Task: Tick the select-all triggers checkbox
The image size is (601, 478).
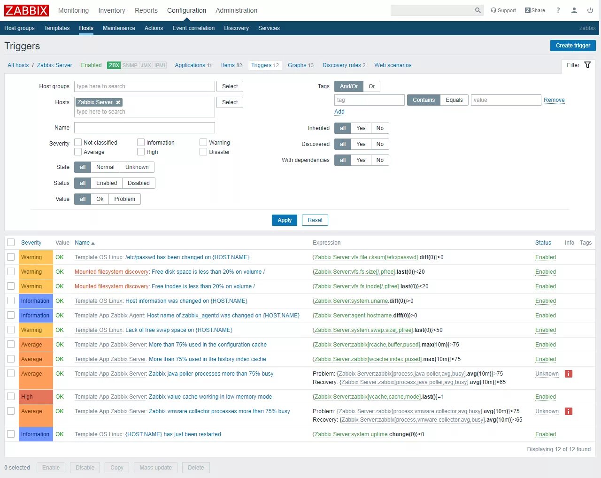Action: tap(11, 242)
